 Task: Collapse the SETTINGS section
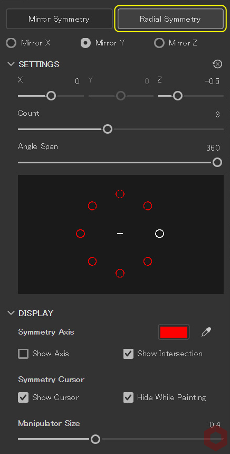point(11,64)
